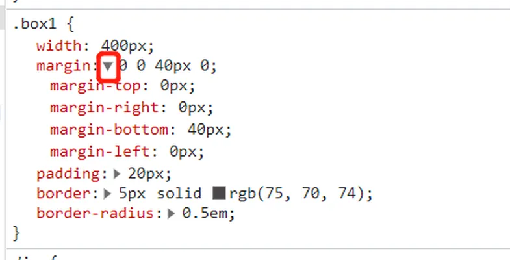Select the margin-top longhand entry

[123, 86]
